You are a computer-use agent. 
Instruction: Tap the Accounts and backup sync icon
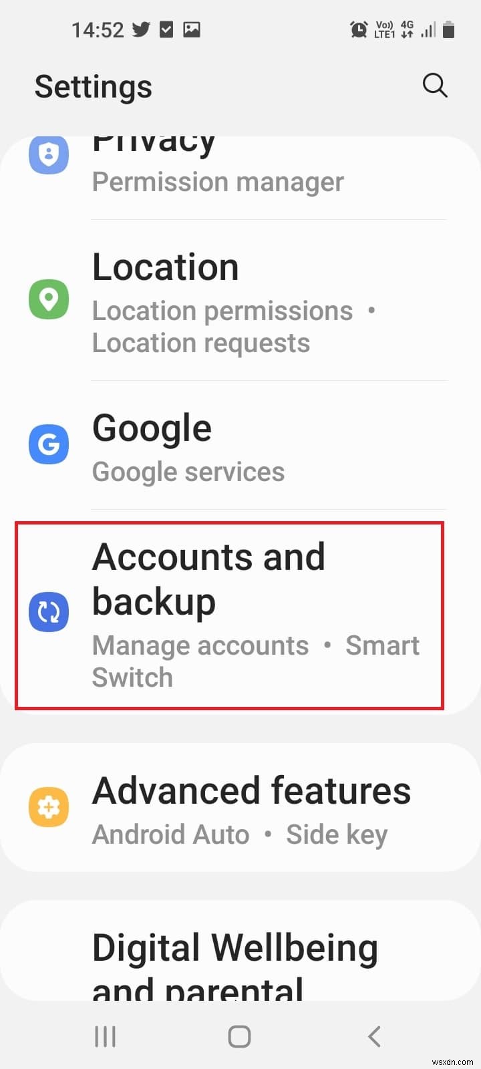[49, 611]
